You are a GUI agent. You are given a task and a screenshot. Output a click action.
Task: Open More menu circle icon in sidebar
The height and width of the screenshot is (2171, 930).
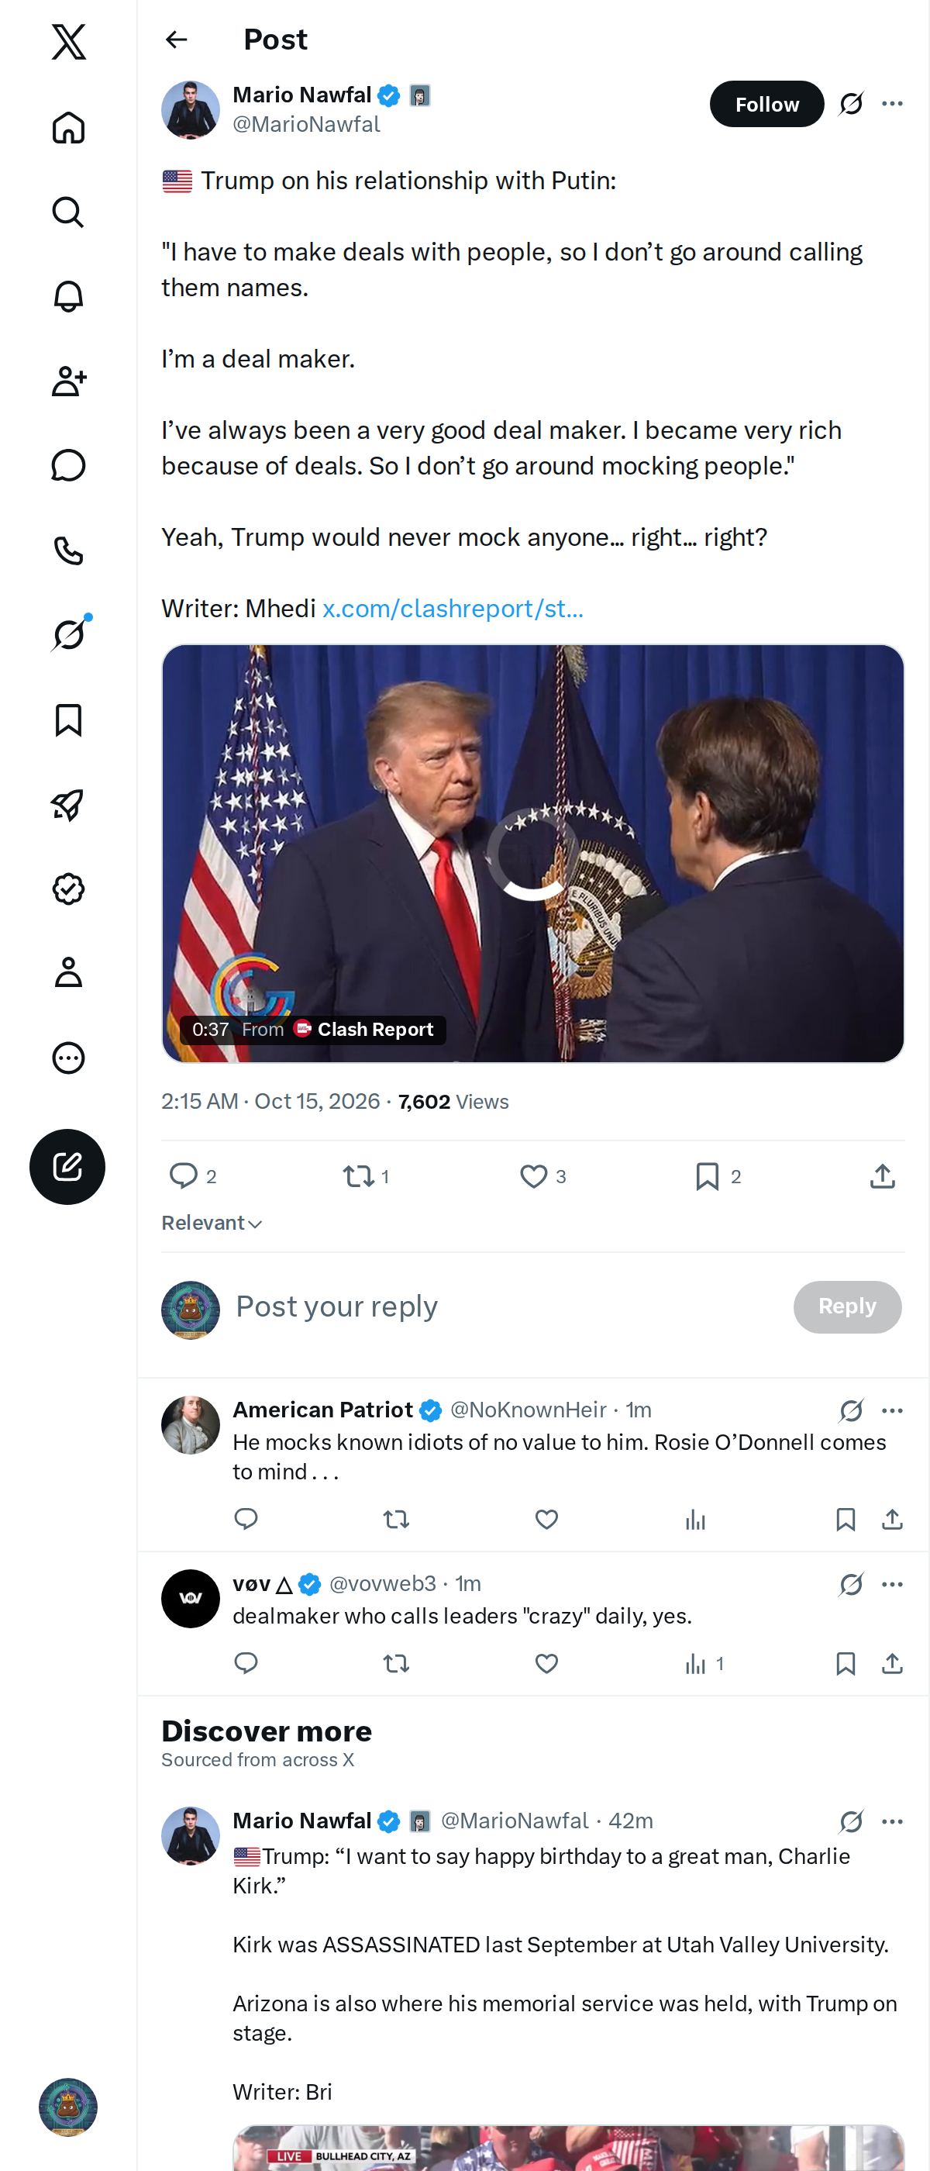[x=68, y=1057]
